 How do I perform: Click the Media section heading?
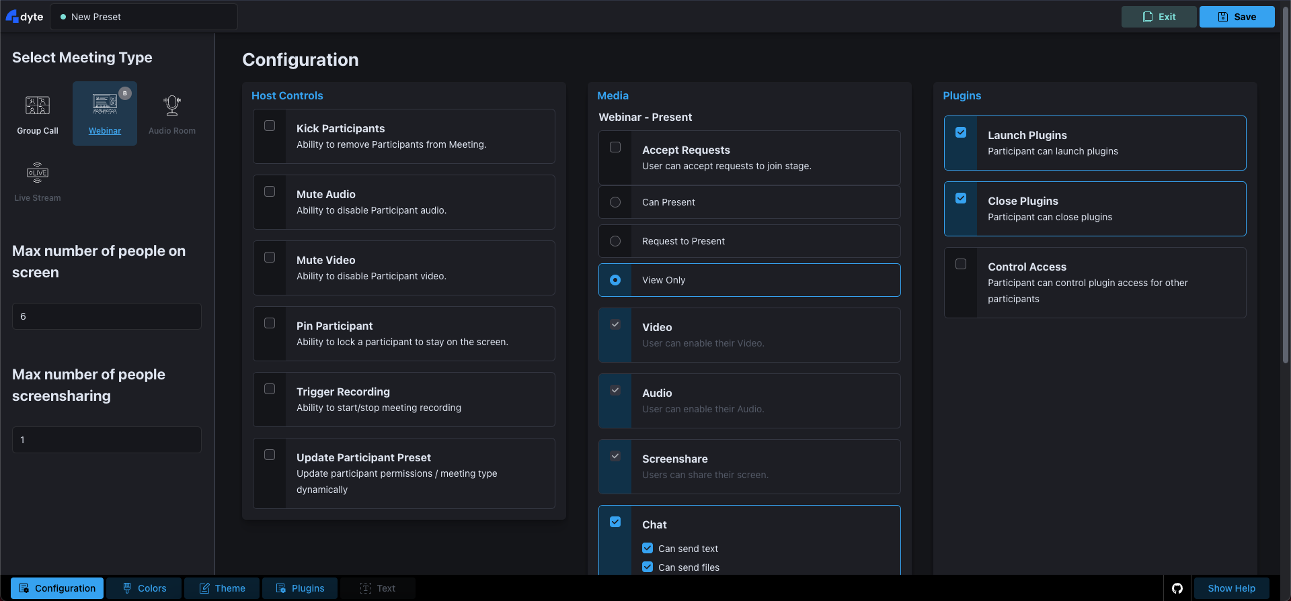pos(613,95)
